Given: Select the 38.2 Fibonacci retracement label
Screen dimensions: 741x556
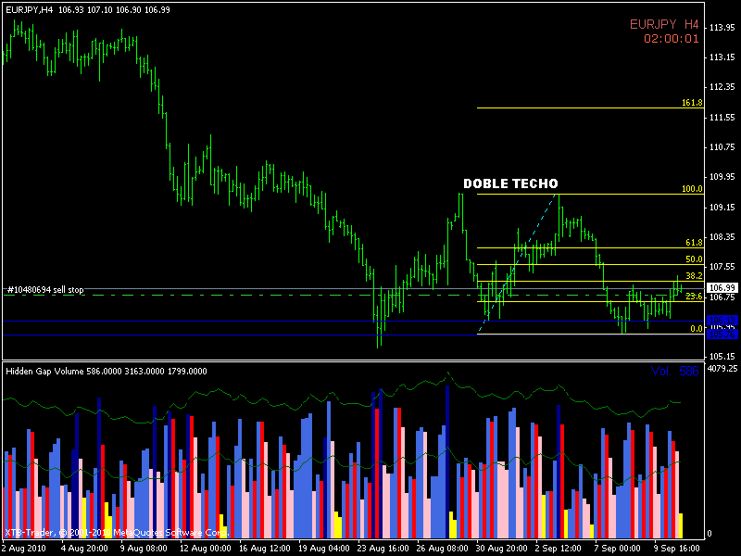Looking at the screenshot, I should tap(693, 276).
